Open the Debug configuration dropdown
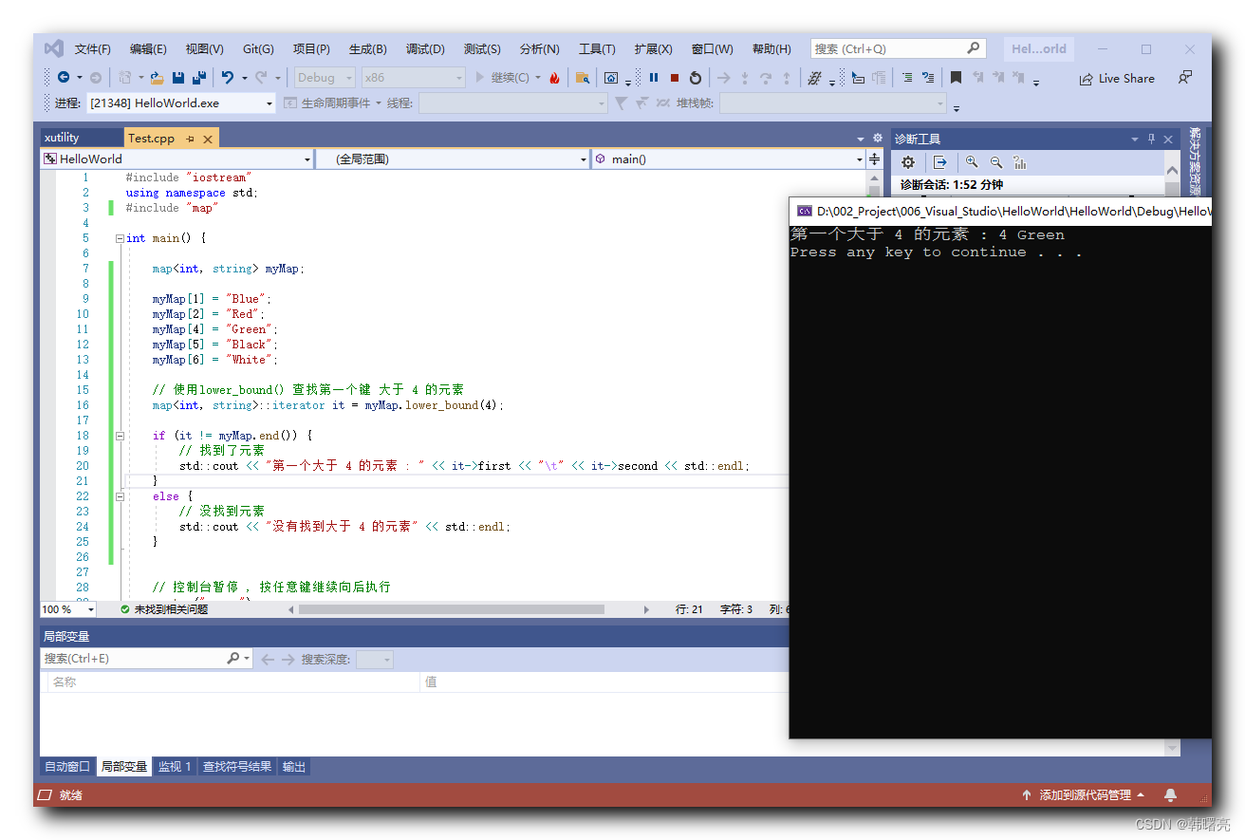The image size is (1245, 840). pyautogui.click(x=325, y=77)
